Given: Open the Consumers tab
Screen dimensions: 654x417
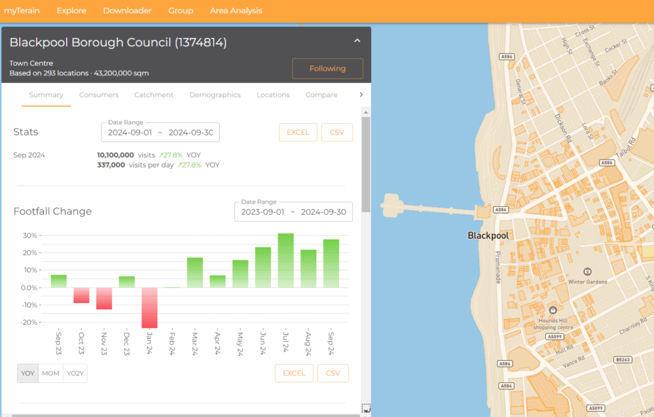Looking at the screenshot, I should [99, 95].
